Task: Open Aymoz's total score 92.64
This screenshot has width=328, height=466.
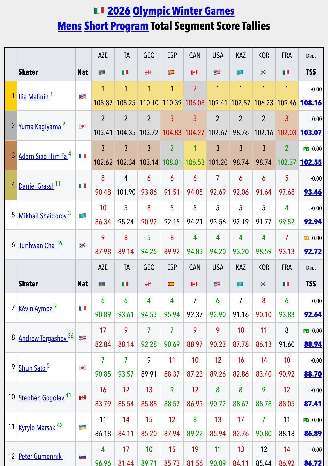Action: pos(313,315)
